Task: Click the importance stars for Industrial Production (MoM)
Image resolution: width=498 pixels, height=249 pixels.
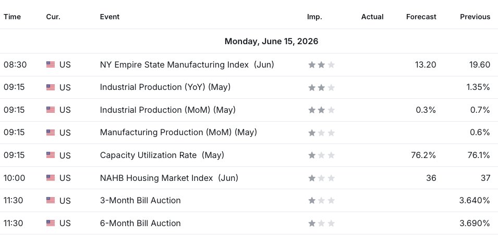Action: click(321, 110)
